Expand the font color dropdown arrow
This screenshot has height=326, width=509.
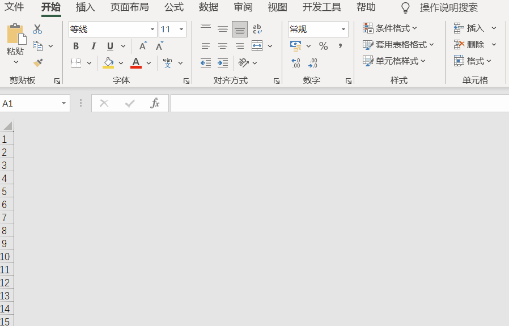coord(149,63)
